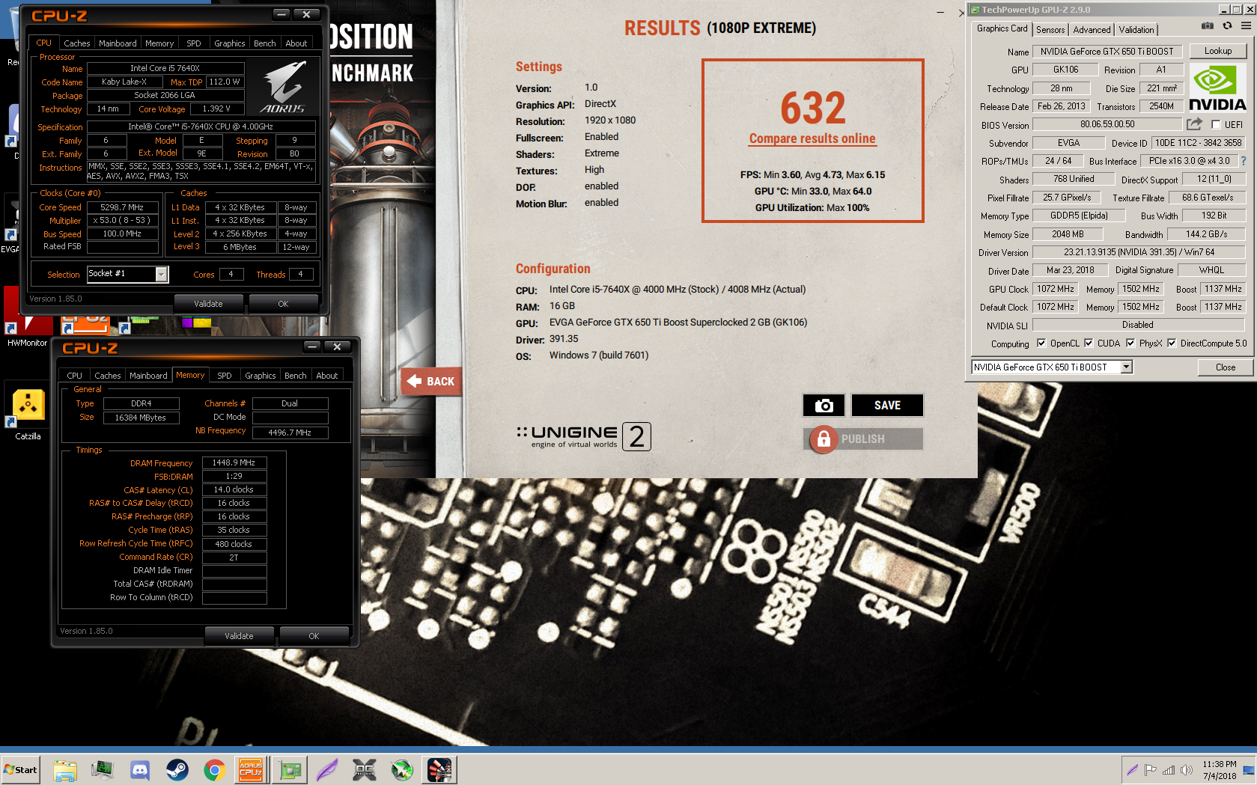Toggle the UEFI checkbox in GPU-Z
Image resolution: width=1257 pixels, height=785 pixels.
pyautogui.click(x=1216, y=125)
